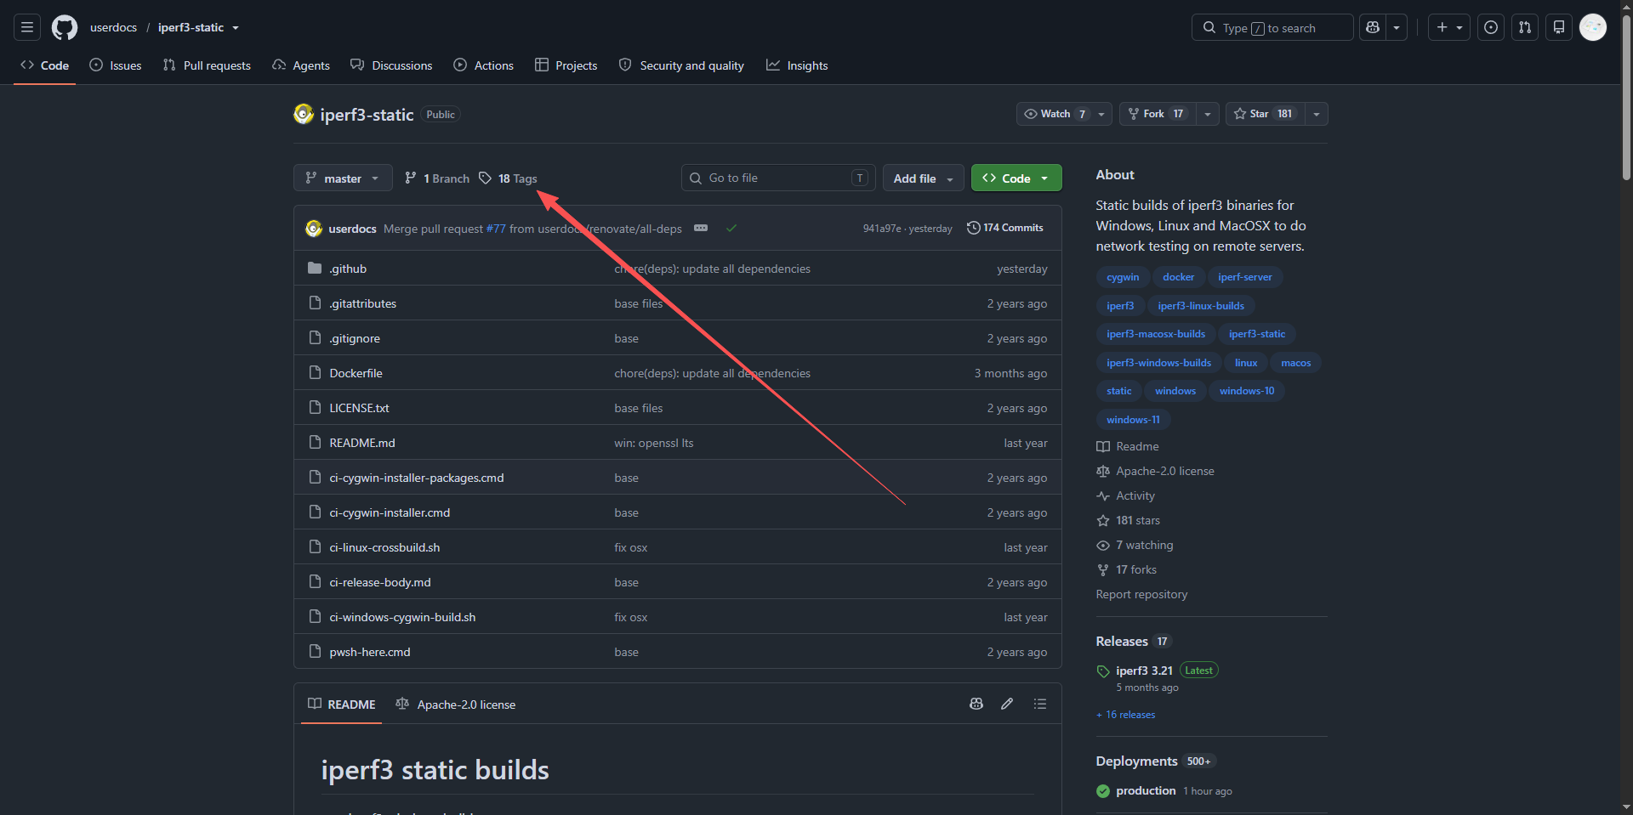View the 174 Commits history

(1005, 228)
